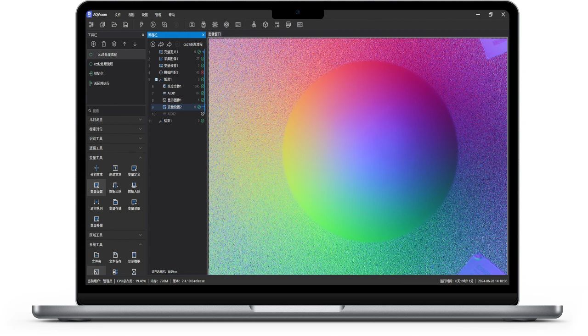Open the 文件 menu
This screenshot has width=588, height=336.
118,15
